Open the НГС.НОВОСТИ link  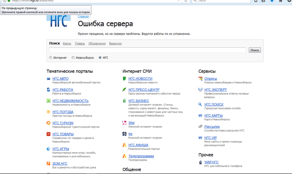[x=141, y=79]
